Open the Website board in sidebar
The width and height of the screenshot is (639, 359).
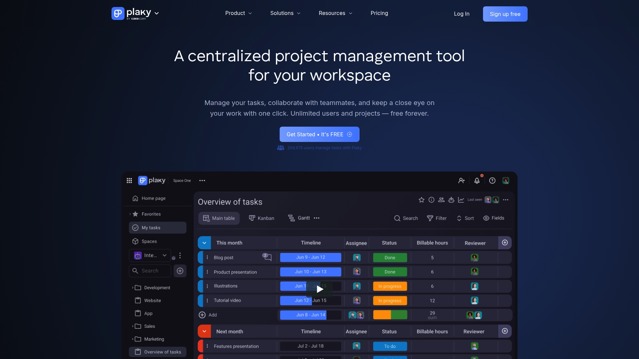pos(148,300)
